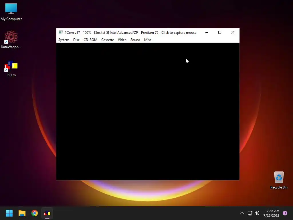293x220 pixels.
Task: Open the volume tray icon
Action: [257, 213]
